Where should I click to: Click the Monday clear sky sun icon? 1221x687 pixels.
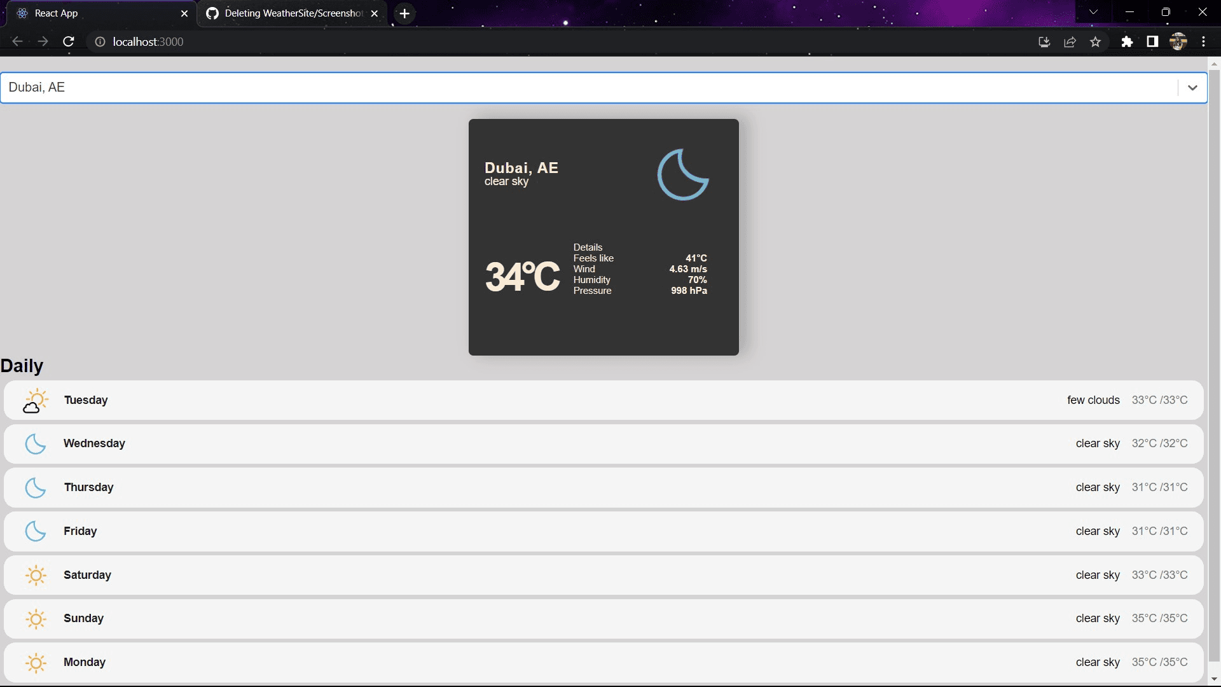pos(34,662)
